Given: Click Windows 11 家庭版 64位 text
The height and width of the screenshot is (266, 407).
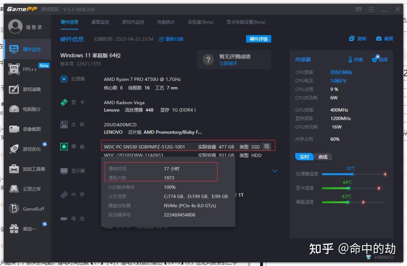Looking at the screenshot, I should (x=90, y=55).
